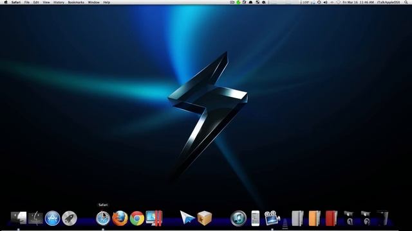Open the History menu
The height and width of the screenshot is (231, 412).
click(x=59, y=3)
